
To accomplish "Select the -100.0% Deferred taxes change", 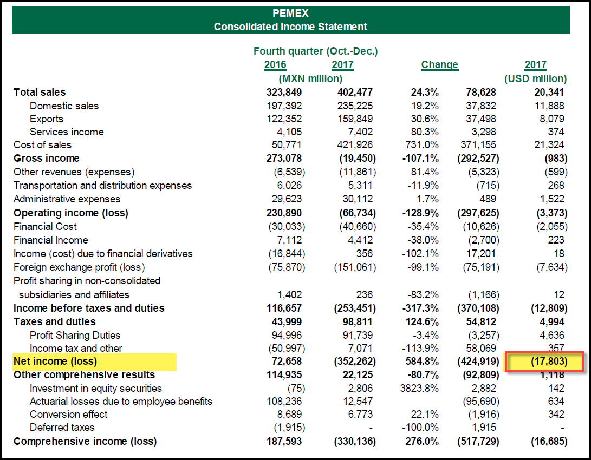I will click(x=421, y=428).
